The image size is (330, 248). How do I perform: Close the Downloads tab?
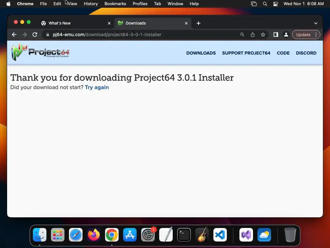coord(186,23)
